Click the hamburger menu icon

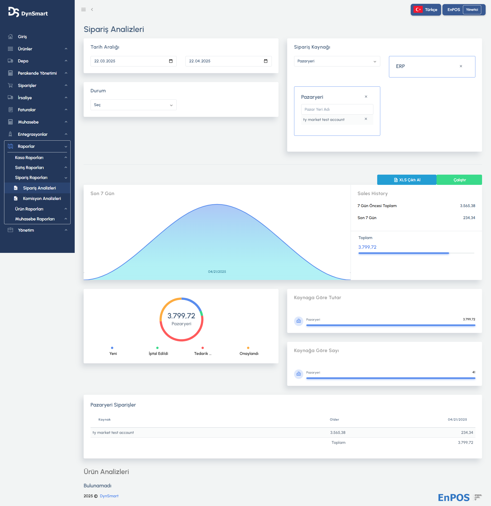point(83,9)
